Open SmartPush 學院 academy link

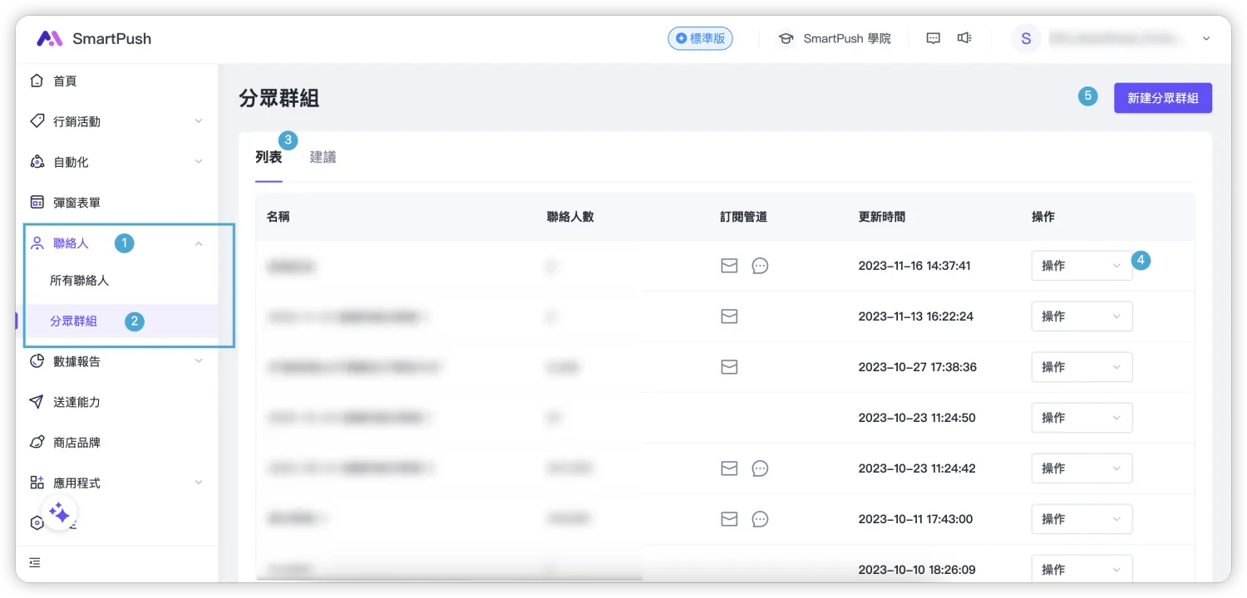[835, 39]
